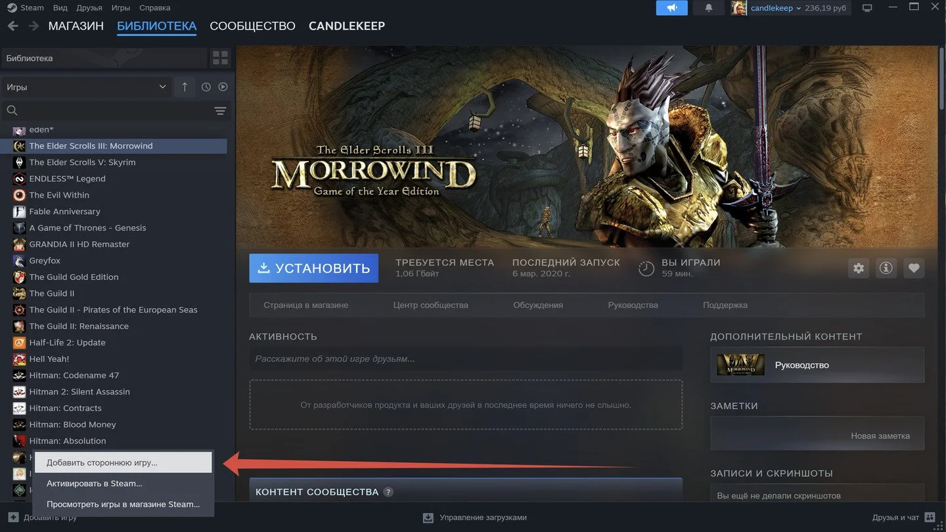Click the activity text input field
The image size is (946, 532).
click(x=466, y=359)
